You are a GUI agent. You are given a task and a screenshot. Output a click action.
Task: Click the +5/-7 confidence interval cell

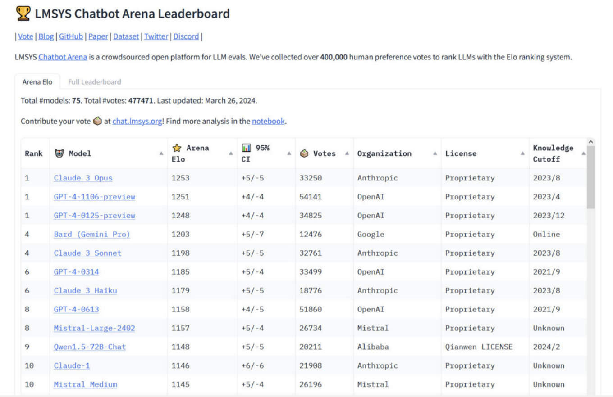(266, 234)
